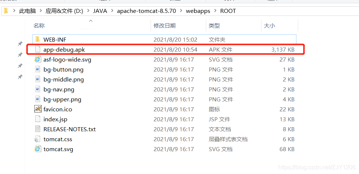Click the bg-button.png image icon
The image size is (359, 174).
coord(38,69)
